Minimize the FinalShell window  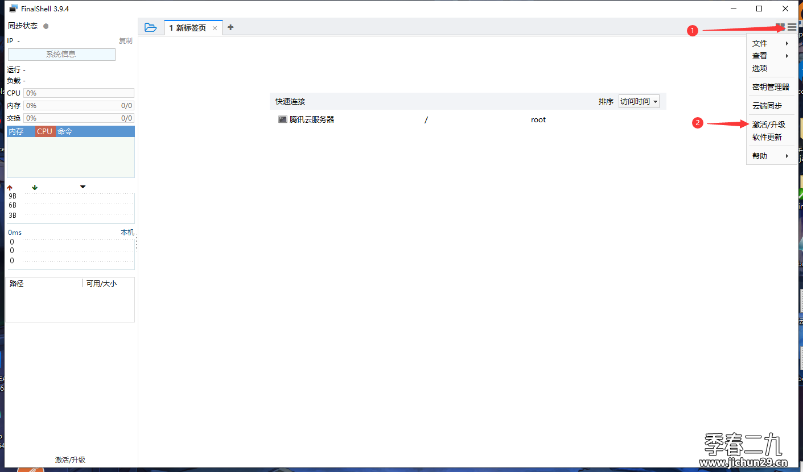coord(733,9)
